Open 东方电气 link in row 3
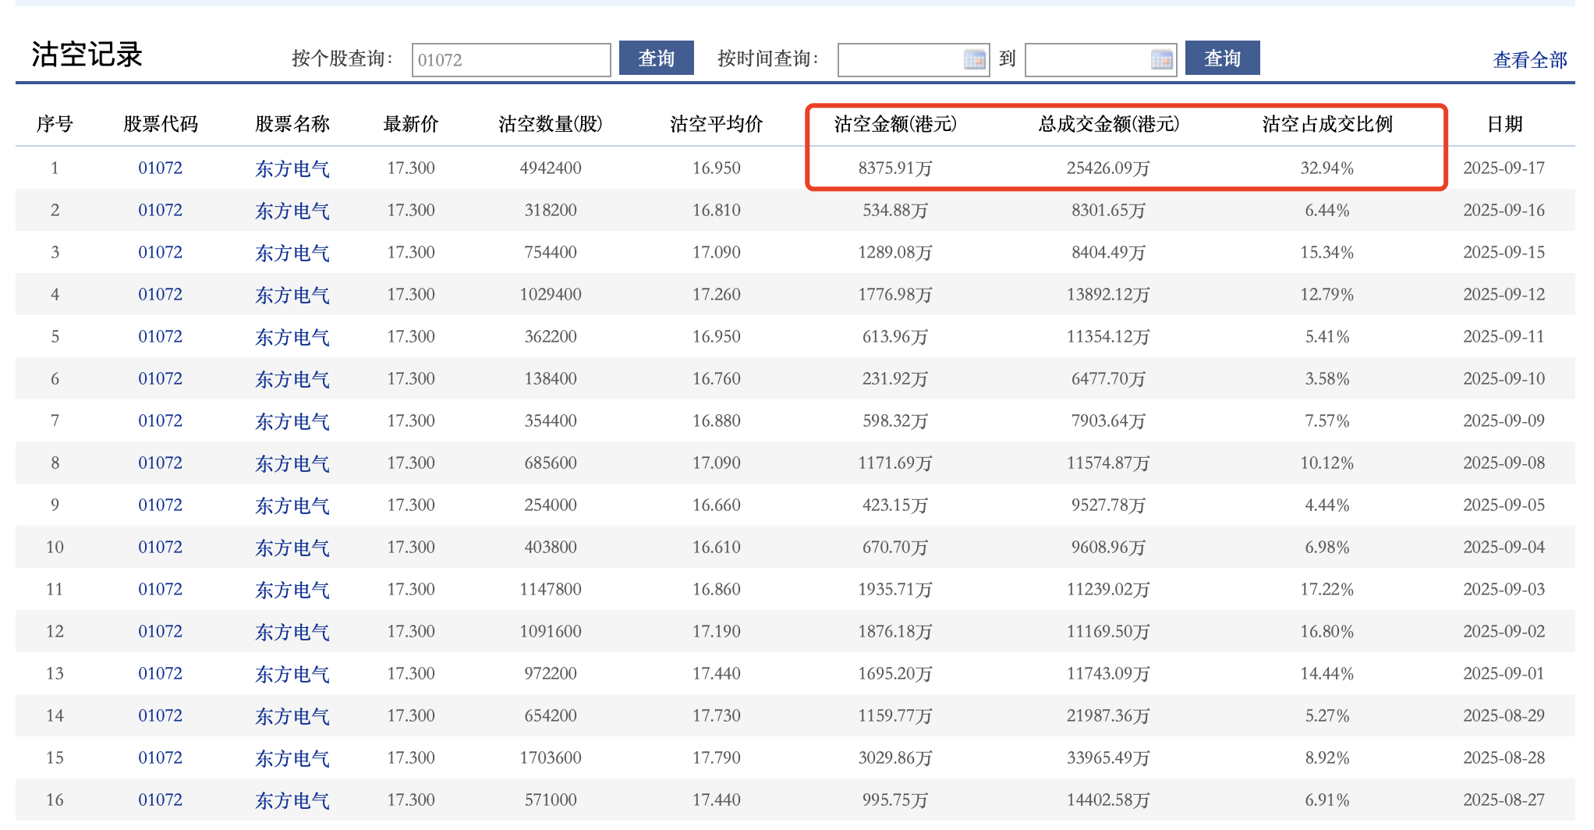Viewport: 1594px width, 830px height. [x=292, y=253]
